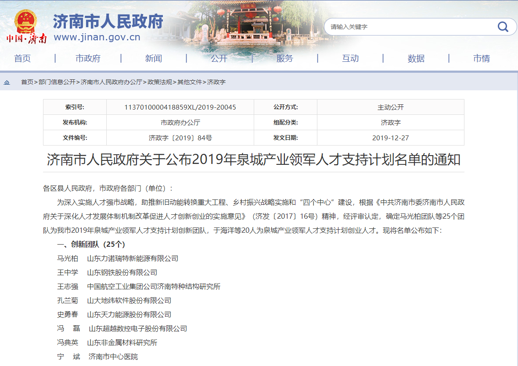518x366 pixels.
Task: Select the 服务 navigation item
Action: point(284,58)
